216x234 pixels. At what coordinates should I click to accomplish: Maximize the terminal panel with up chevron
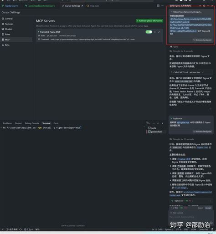tap(158, 123)
